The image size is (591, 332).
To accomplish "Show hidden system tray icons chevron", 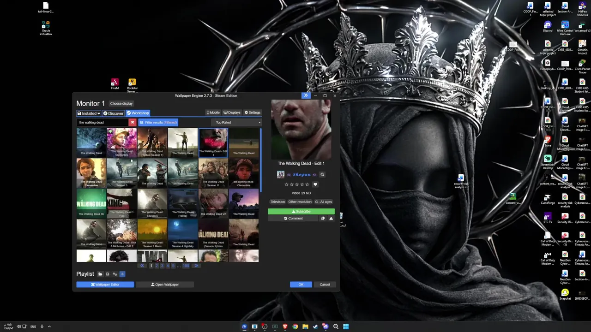I will (49, 326).
